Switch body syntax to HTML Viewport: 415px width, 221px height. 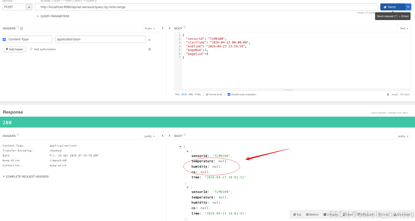198,94
